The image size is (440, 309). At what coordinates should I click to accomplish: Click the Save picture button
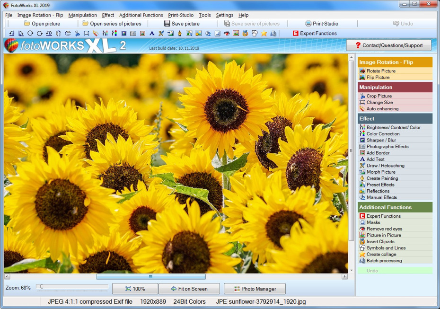182,24
